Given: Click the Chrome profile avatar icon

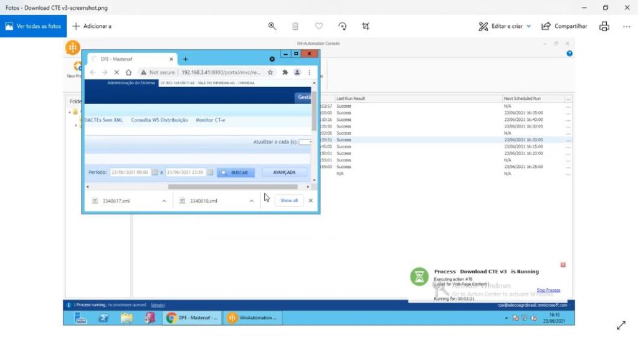Looking at the screenshot, I should (297, 72).
